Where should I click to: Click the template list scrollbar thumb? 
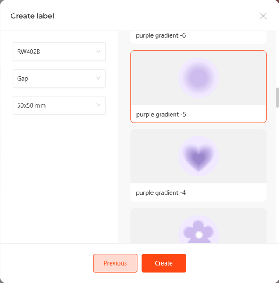(277, 98)
